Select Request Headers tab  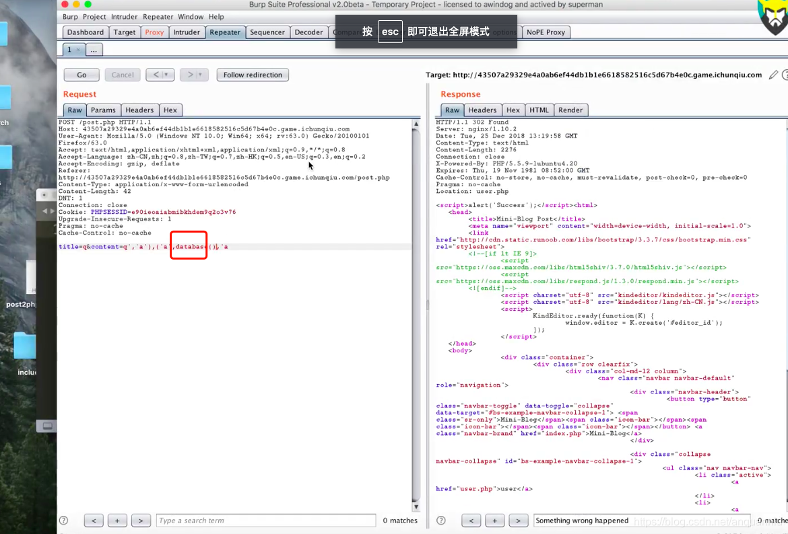point(139,110)
